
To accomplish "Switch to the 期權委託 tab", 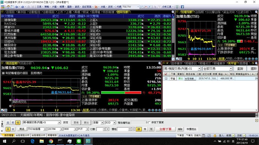I will (x=191, y=63).
